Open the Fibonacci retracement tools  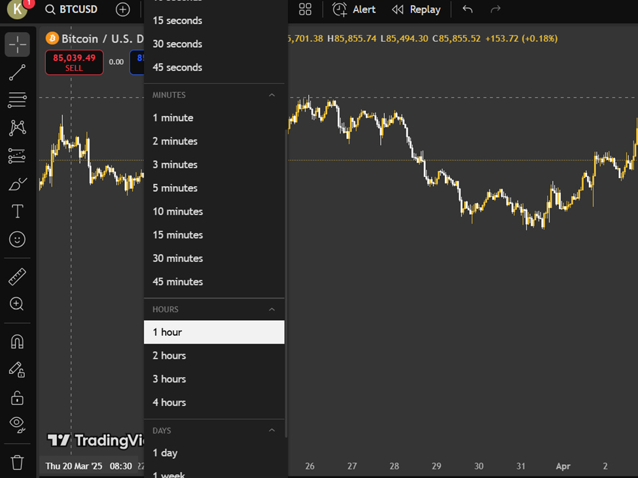tap(17, 100)
